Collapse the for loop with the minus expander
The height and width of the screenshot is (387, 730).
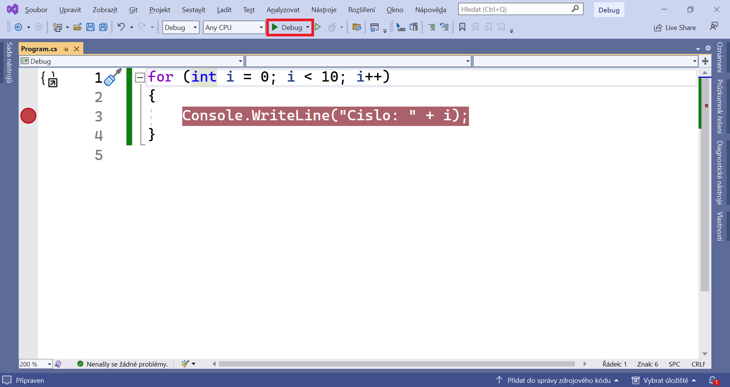click(140, 77)
